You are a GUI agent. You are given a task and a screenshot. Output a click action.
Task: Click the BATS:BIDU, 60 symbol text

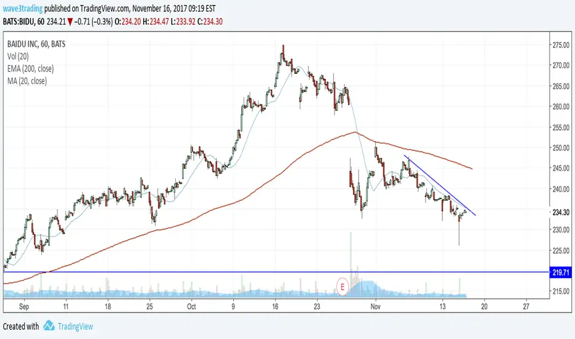(23, 22)
